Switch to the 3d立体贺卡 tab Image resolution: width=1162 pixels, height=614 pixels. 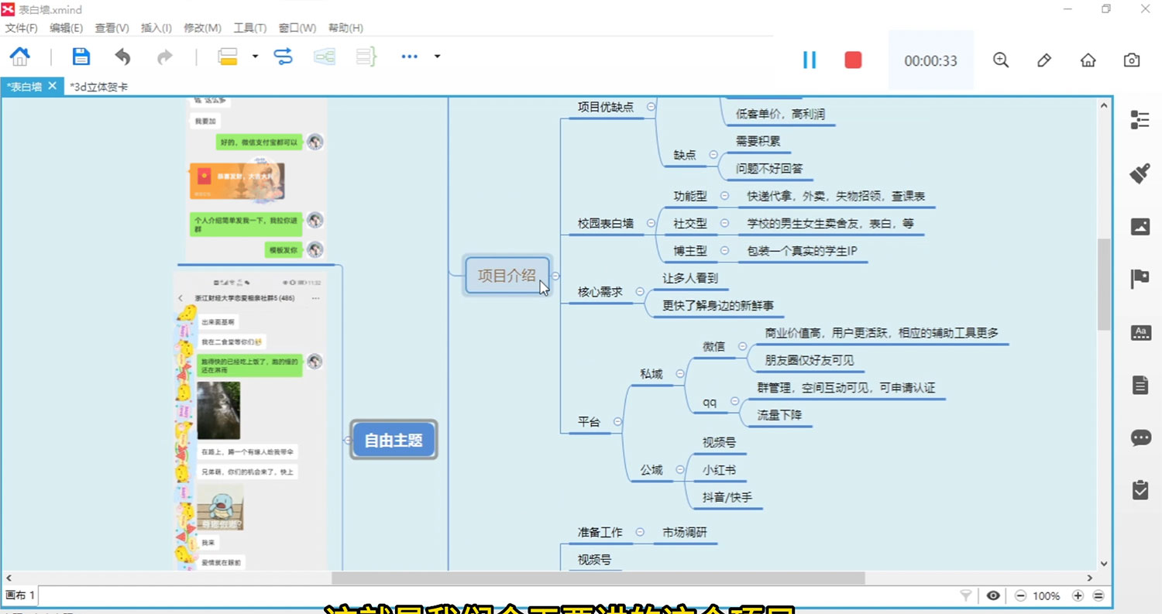coord(98,87)
